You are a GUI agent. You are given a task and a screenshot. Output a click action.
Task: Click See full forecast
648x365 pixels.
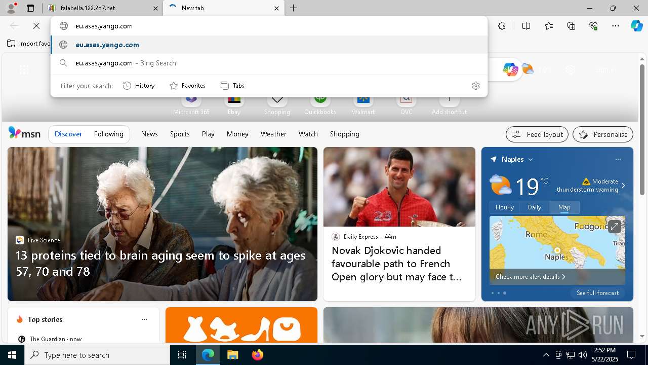(597, 293)
